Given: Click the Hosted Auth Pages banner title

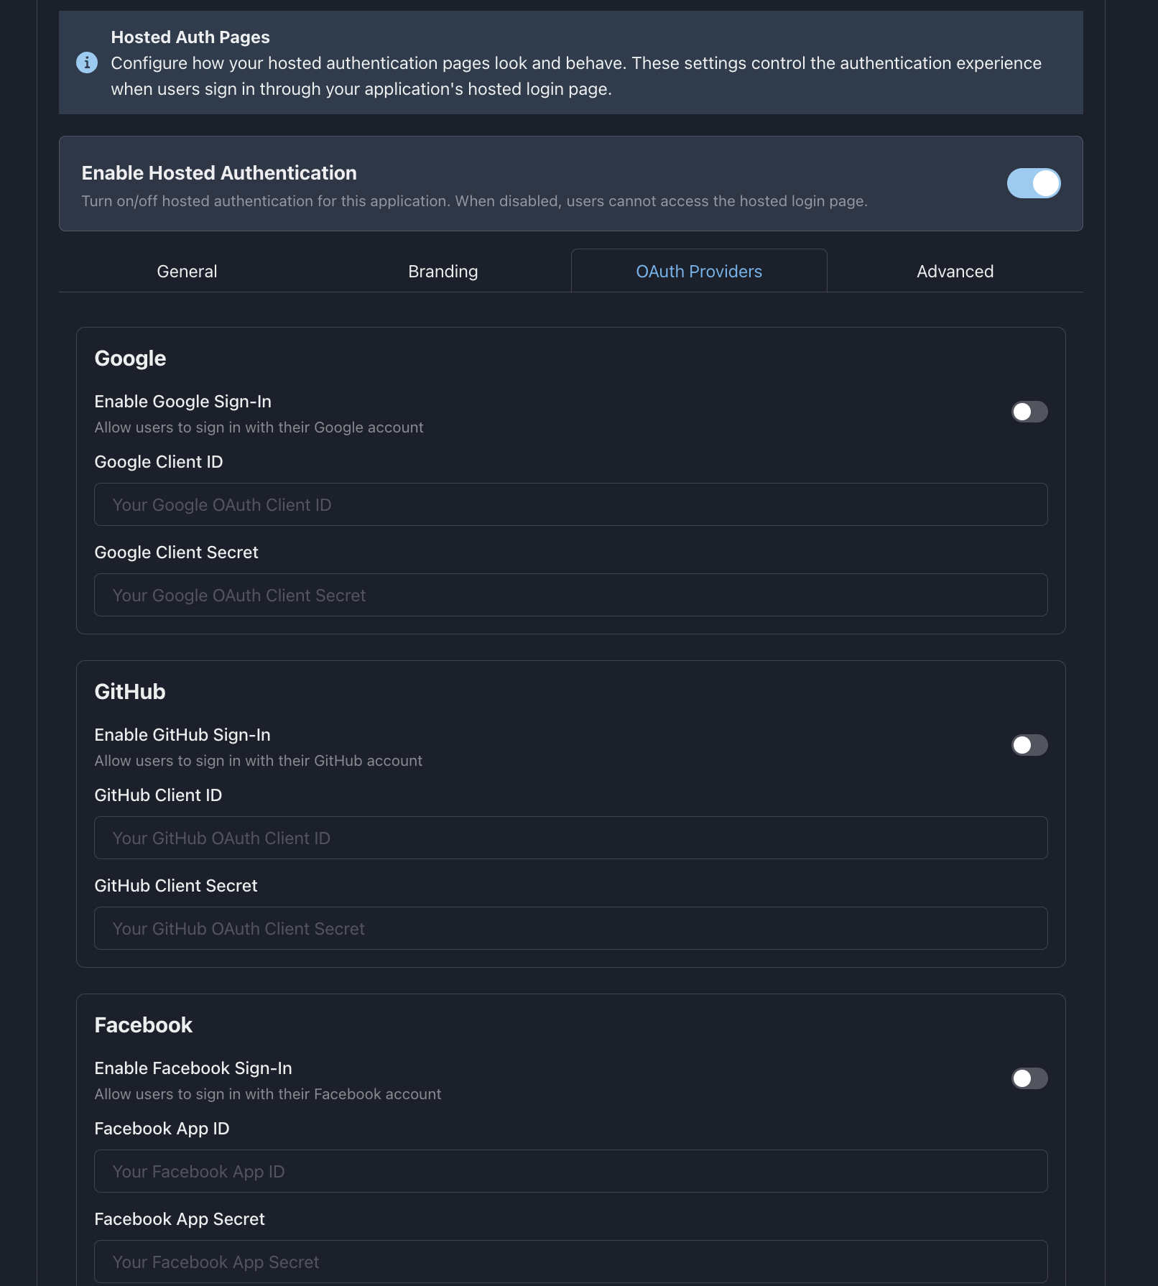Looking at the screenshot, I should [190, 37].
